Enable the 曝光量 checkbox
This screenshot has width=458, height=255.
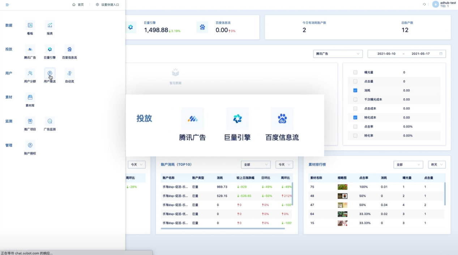355,72
